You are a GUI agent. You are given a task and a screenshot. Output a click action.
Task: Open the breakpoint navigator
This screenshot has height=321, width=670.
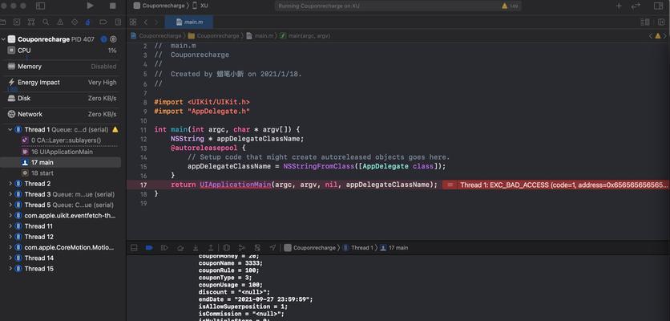pyautogui.click(x=103, y=22)
